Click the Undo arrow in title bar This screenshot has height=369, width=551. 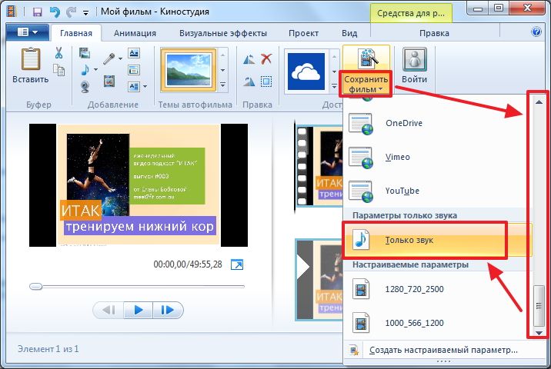pos(55,12)
